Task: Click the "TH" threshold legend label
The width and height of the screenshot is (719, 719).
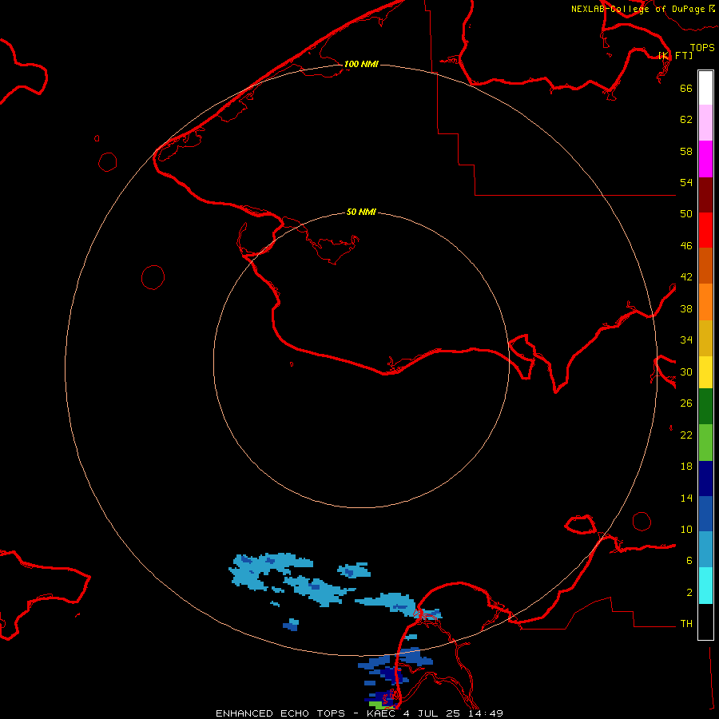Action: [686, 624]
